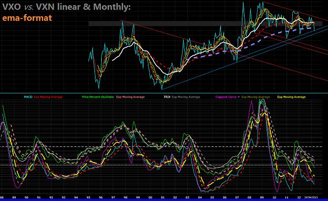Click the 94 year label on the time axis
This screenshot has width=328, height=201.
tap(76, 197)
